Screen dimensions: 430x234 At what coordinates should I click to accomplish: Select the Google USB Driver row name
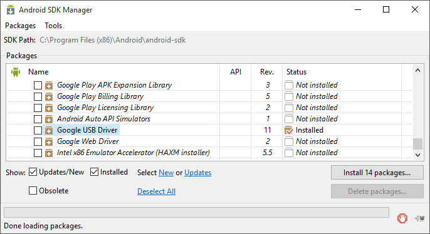87,130
